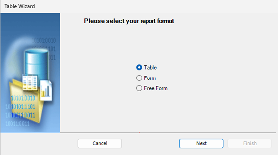The height and width of the screenshot is (155, 278).
Task: Click the Table Wizard title text
Action: [x=20, y=6]
